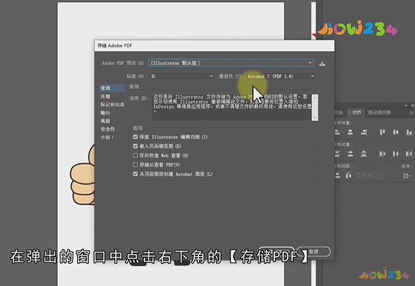Click vertical align bottom icon in Align panel

pos(409,132)
